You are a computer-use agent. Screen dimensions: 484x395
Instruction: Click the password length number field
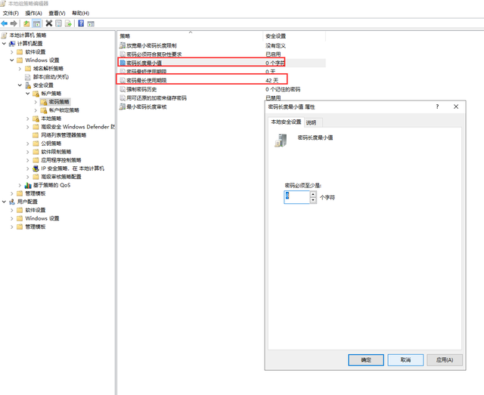(297, 197)
